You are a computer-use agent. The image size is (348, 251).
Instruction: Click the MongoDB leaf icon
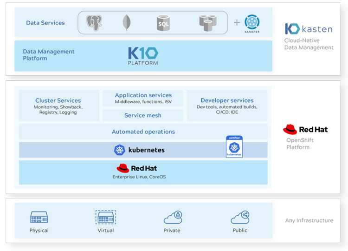(126, 22)
